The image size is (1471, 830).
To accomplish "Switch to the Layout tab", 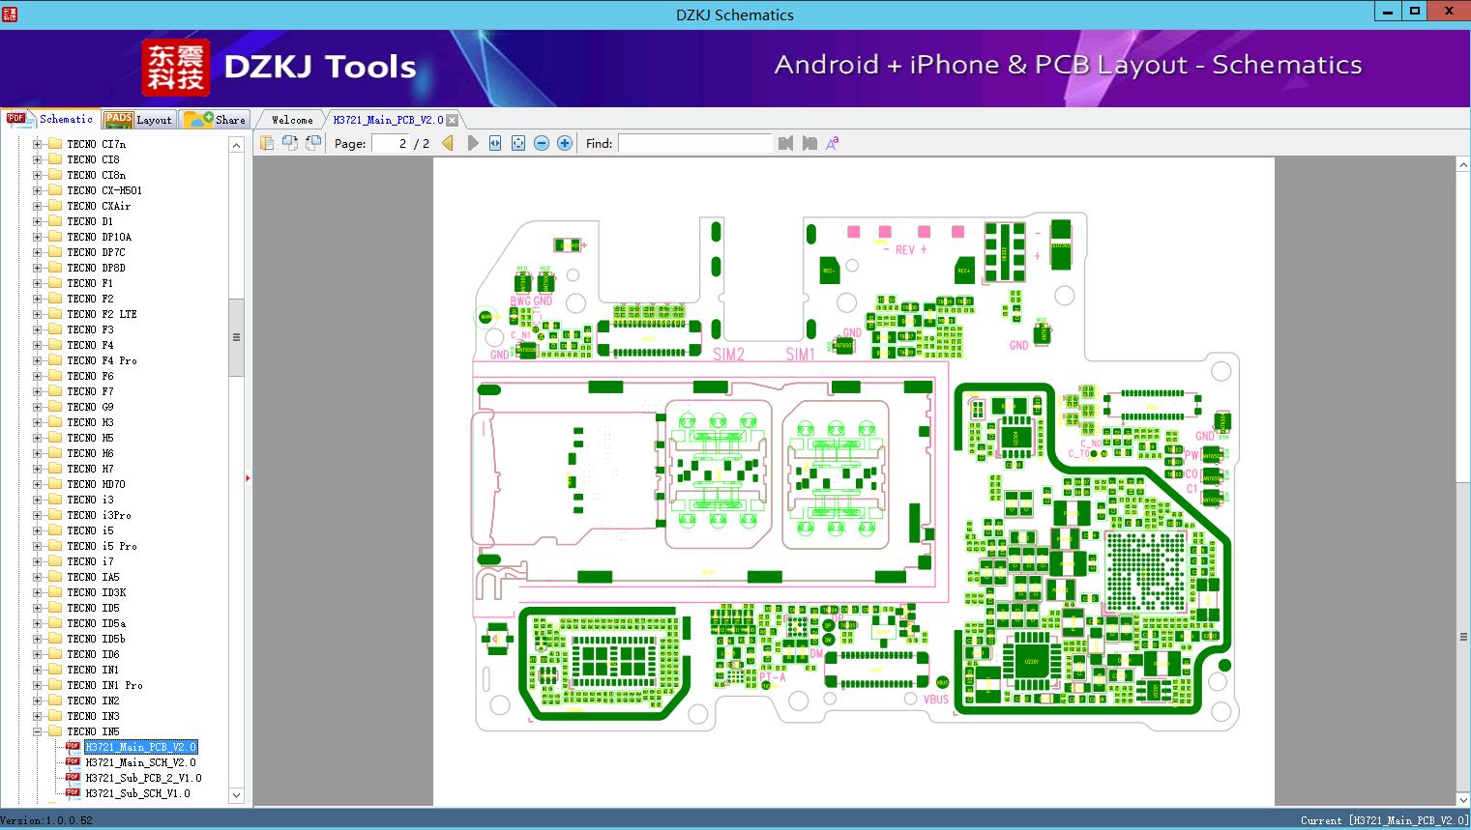I will tap(138, 120).
